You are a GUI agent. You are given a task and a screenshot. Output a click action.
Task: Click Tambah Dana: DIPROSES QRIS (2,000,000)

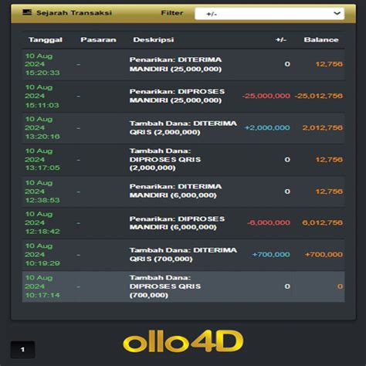[x=165, y=160]
